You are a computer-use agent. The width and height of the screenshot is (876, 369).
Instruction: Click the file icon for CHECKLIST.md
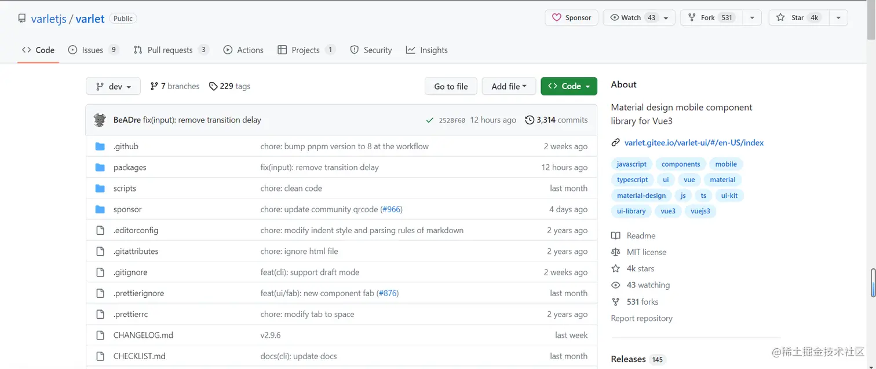tap(100, 356)
